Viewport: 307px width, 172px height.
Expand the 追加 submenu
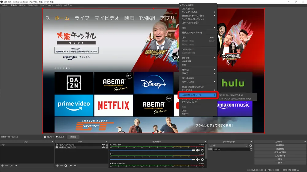pyautogui.click(x=198, y=28)
